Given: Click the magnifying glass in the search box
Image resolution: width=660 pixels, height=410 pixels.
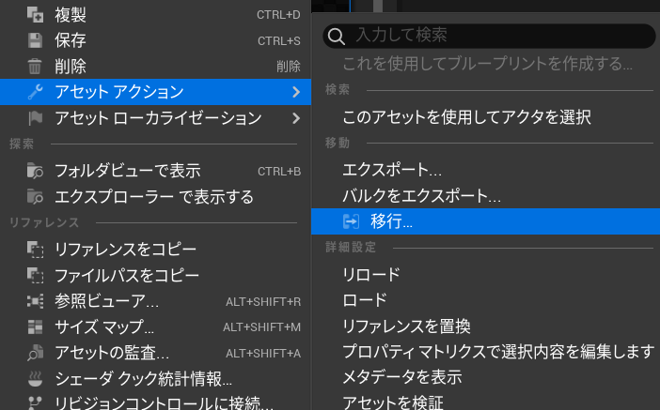Looking at the screenshot, I should [x=336, y=37].
